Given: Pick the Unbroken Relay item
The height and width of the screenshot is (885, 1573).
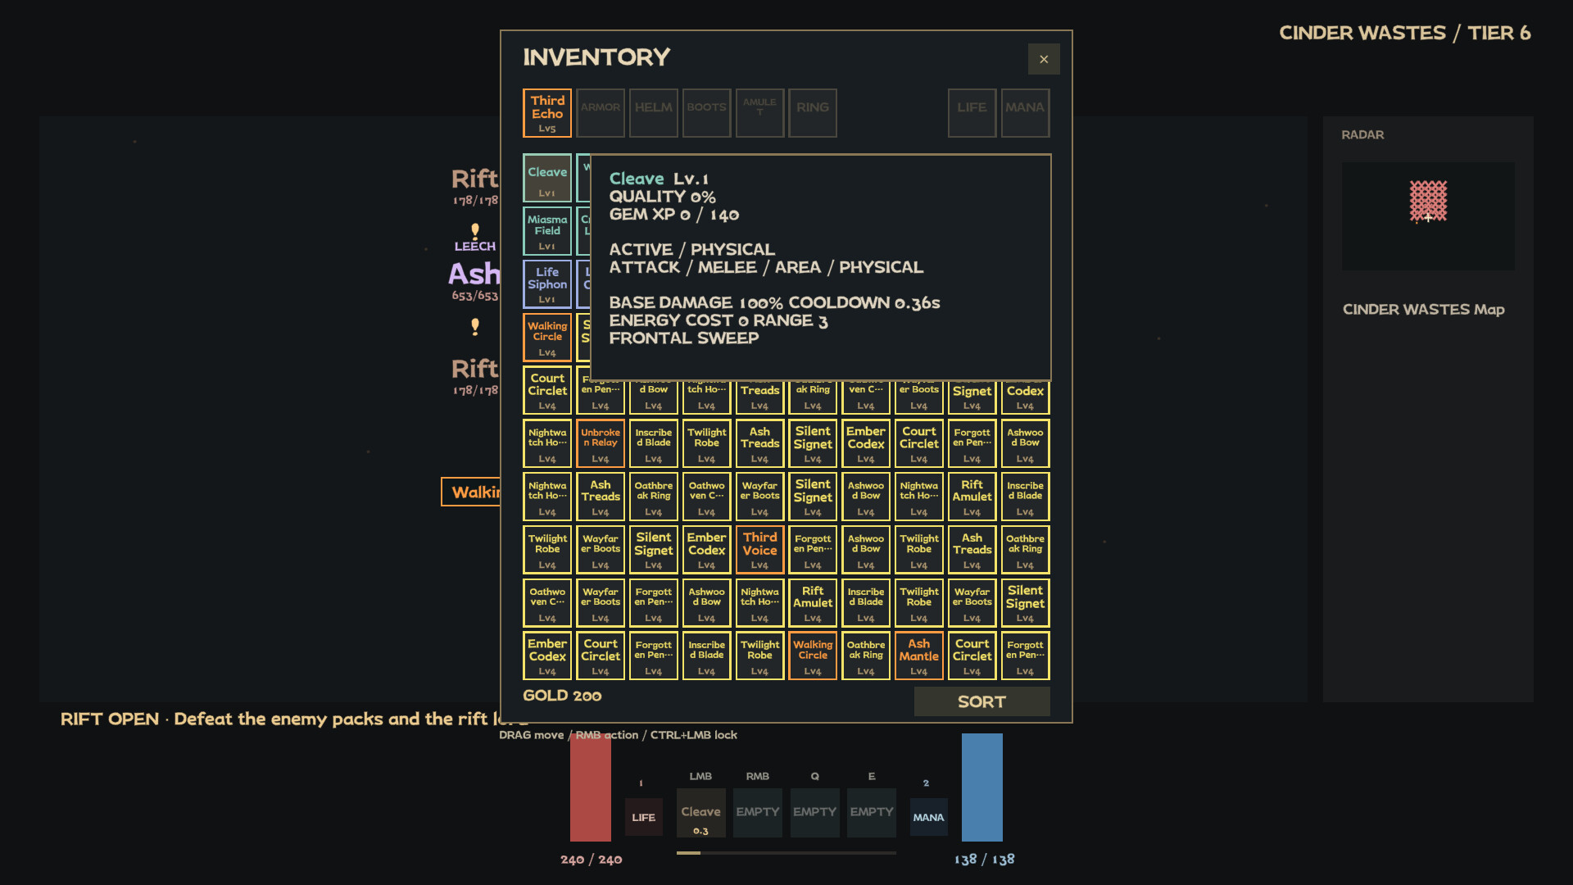Looking at the screenshot, I should tap(601, 443).
